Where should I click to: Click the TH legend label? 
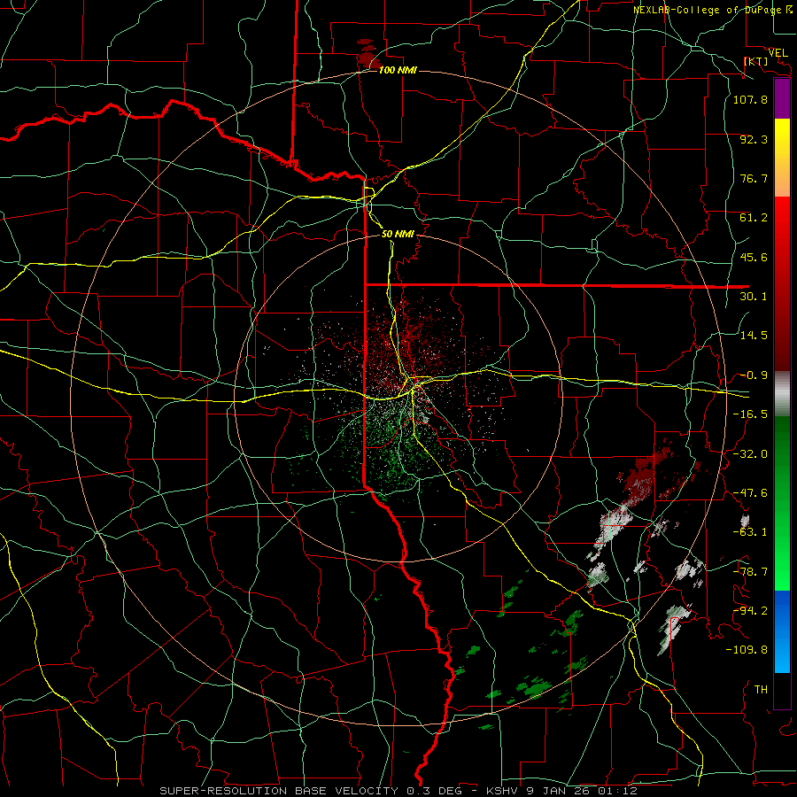coord(761,689)
